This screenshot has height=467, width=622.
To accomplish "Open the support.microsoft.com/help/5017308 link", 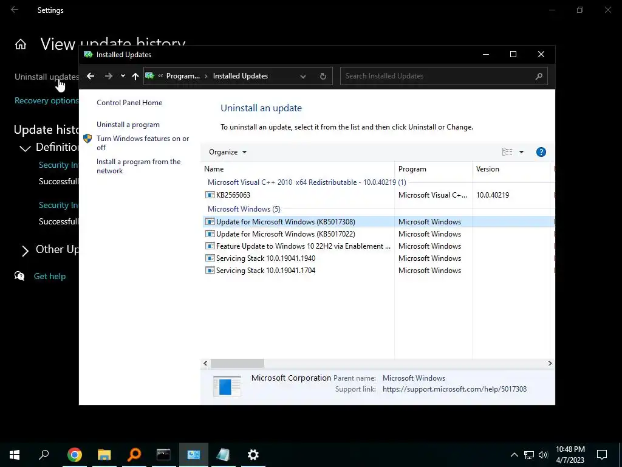I will coord(454,389).
